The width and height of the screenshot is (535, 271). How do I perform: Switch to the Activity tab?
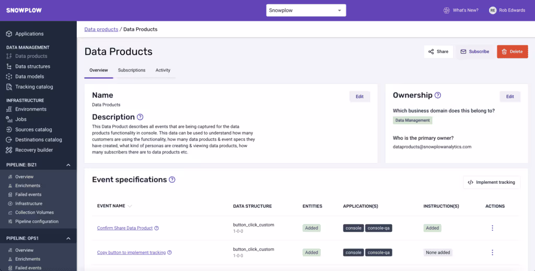point(163,70)
